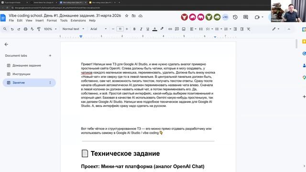Screen dimensions: 306x172
Task: Collapse the toolbar with the up chevron
Action: (289, 29)
